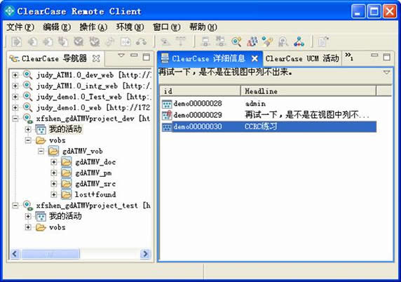Close the ClearCase 详细信息 tab
Image resolution: width=401 pixels, height=282 pixels.
254,59
